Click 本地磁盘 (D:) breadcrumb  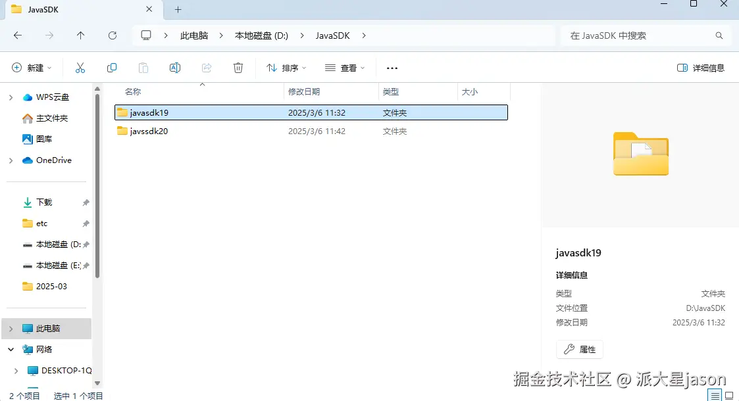point(261,35)
